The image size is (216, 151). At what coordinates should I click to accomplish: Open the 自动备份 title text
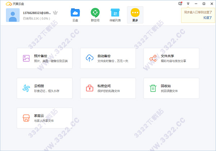104,56
